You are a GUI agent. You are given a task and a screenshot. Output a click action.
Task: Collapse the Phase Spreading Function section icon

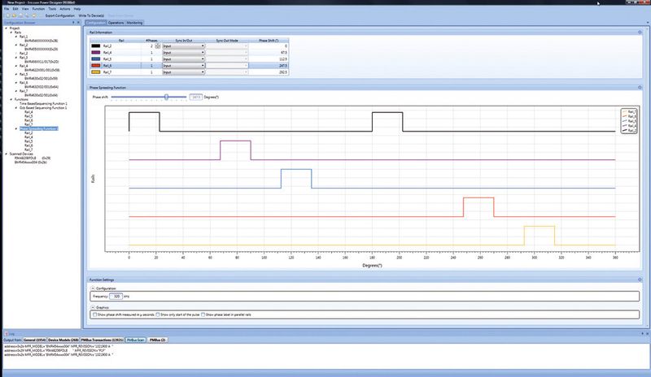click(640, 88)
